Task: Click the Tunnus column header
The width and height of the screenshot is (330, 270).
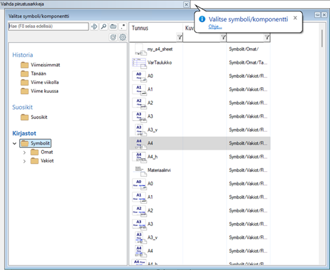Action: pos(155,27)
